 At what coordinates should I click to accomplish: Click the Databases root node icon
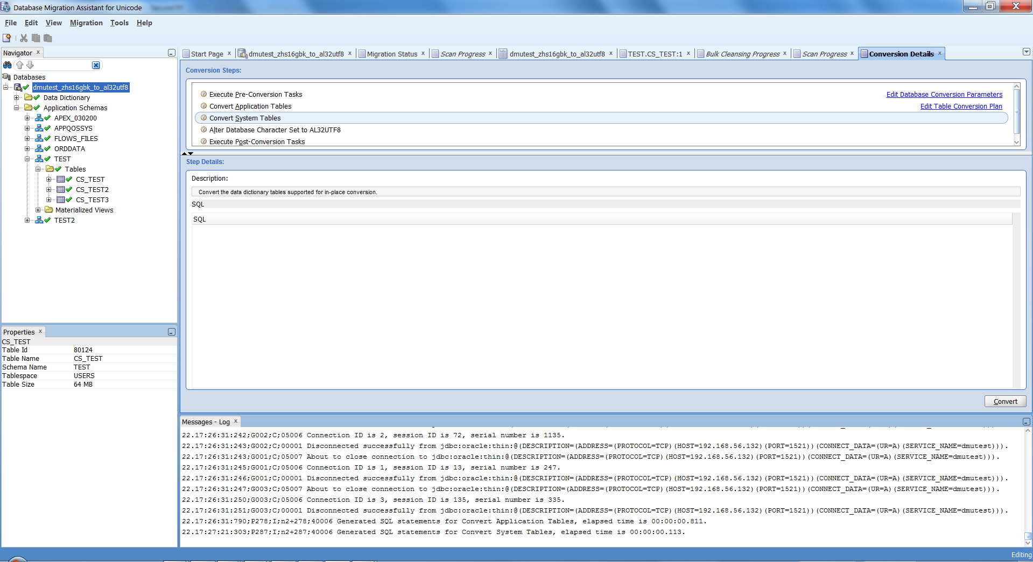7,77
